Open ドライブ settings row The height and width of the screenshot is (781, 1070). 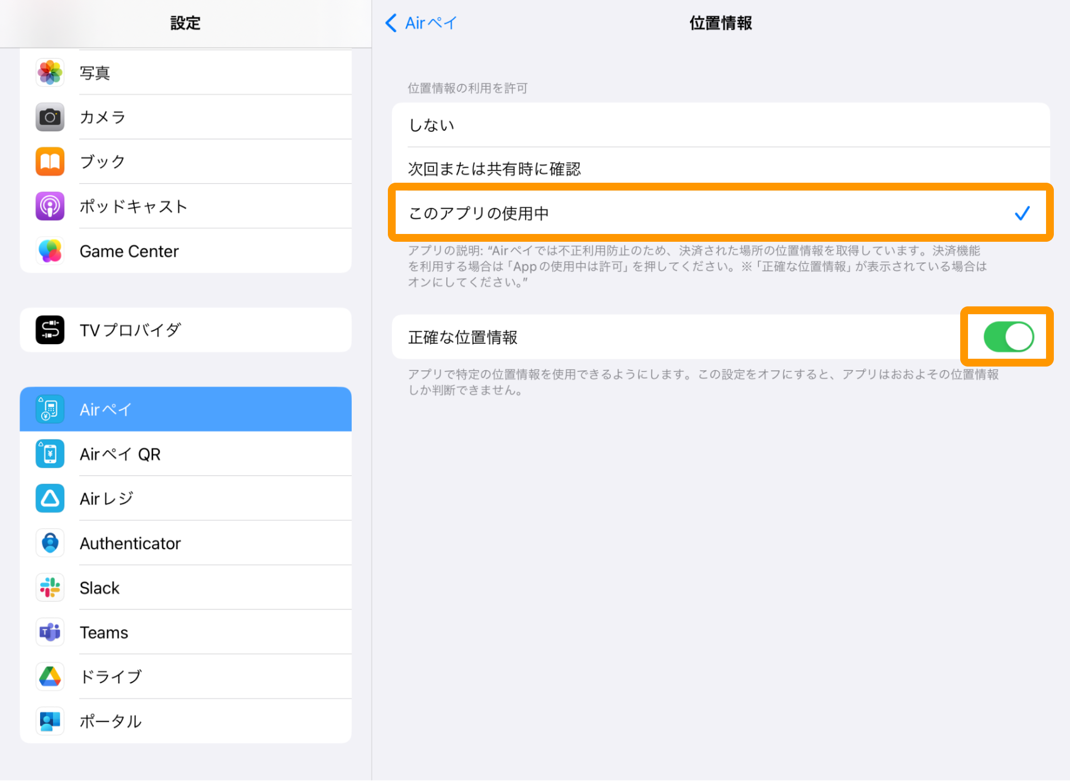click(x=186, y=677)
